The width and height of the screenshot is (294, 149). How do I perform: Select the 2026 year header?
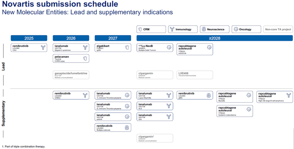[x=72, y=38]
